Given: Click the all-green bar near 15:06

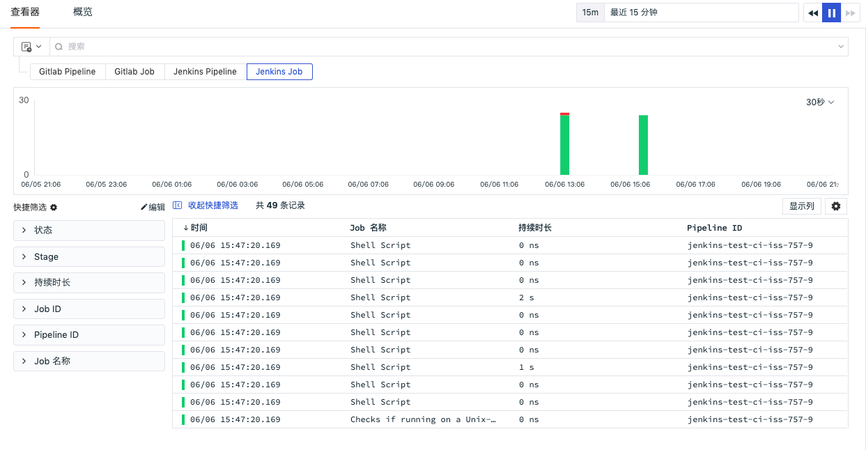Looking at the screenshot, I should [x=644, y=145].
